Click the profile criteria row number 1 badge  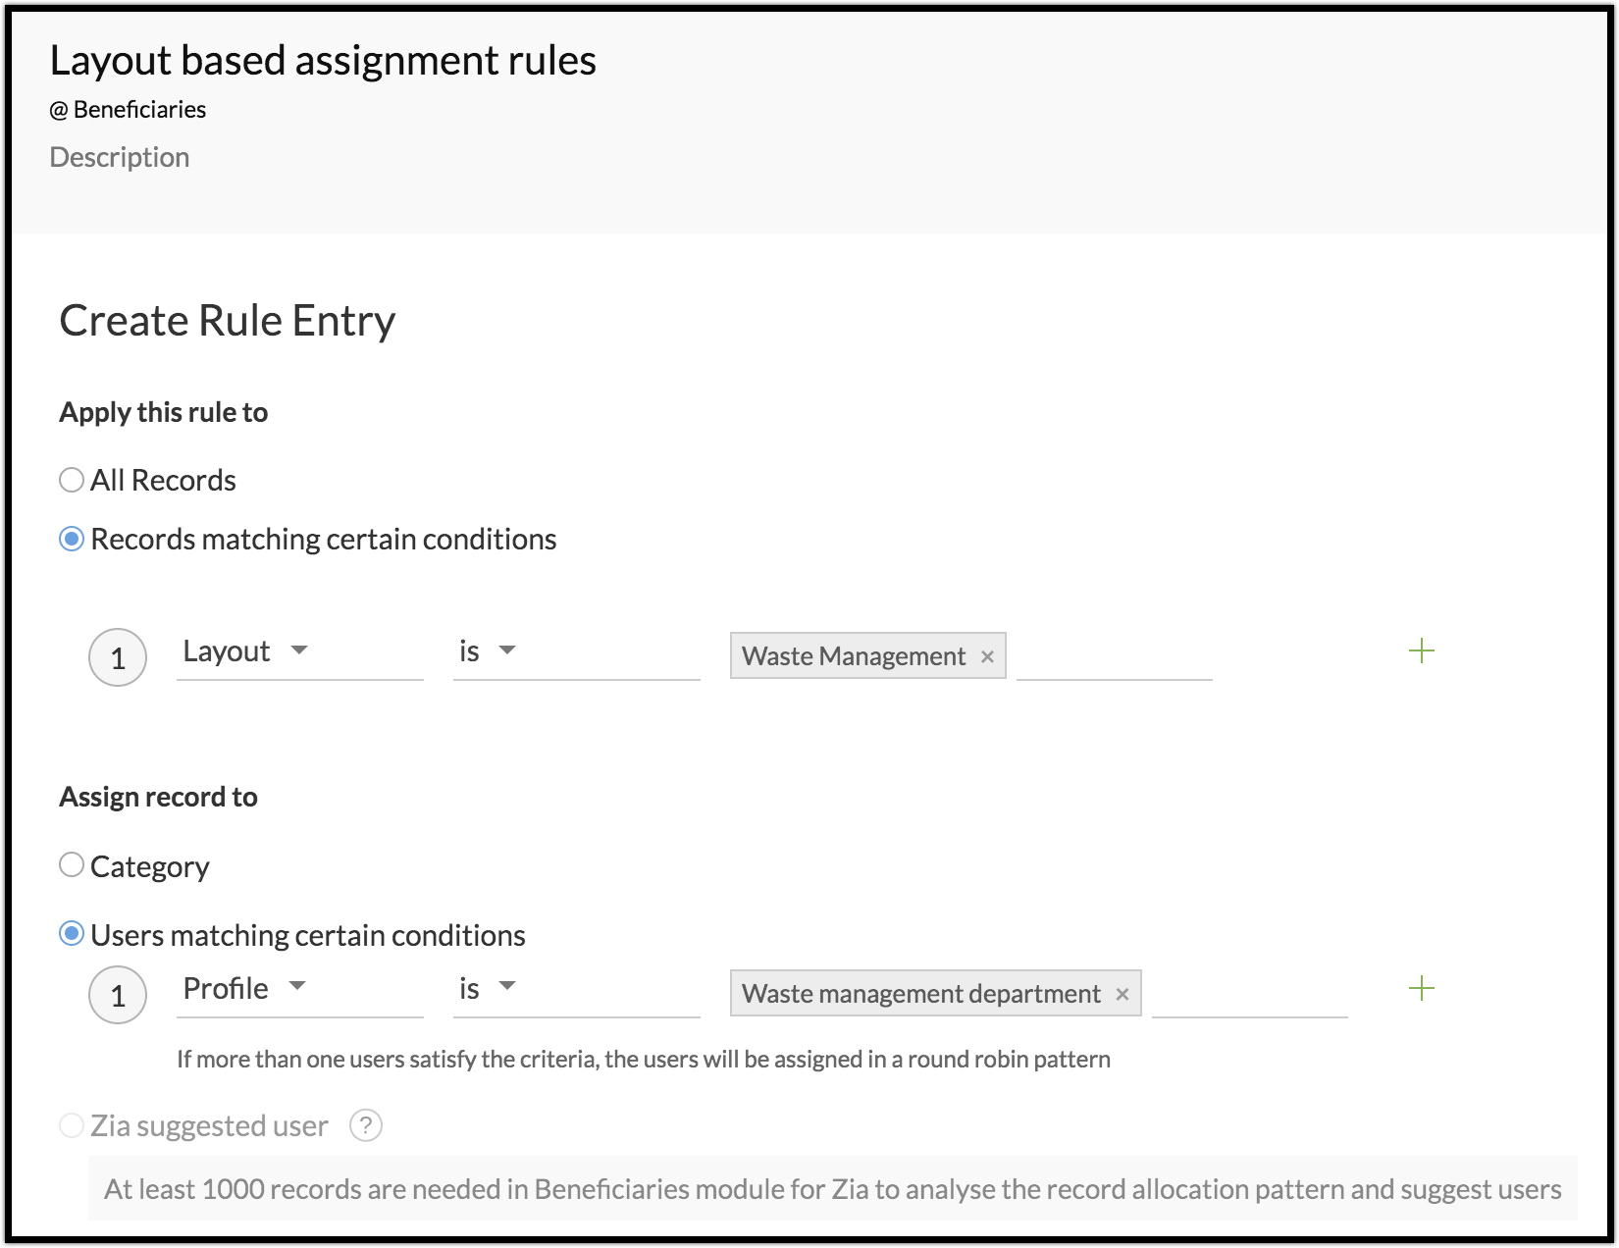click(x=118, y=995)
